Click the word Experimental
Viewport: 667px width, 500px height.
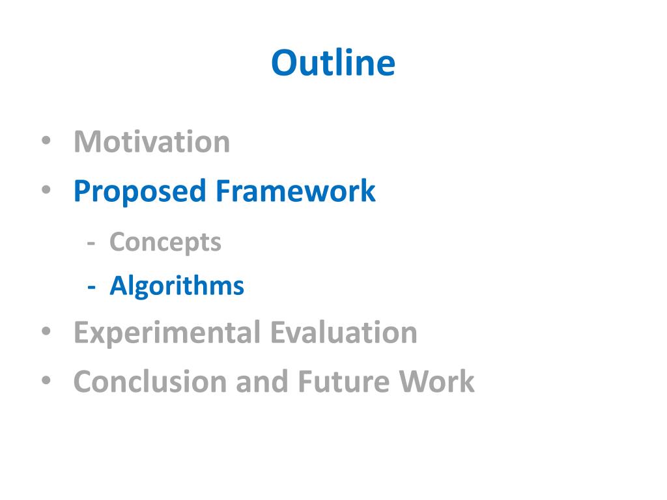click(x=167, y=333)
